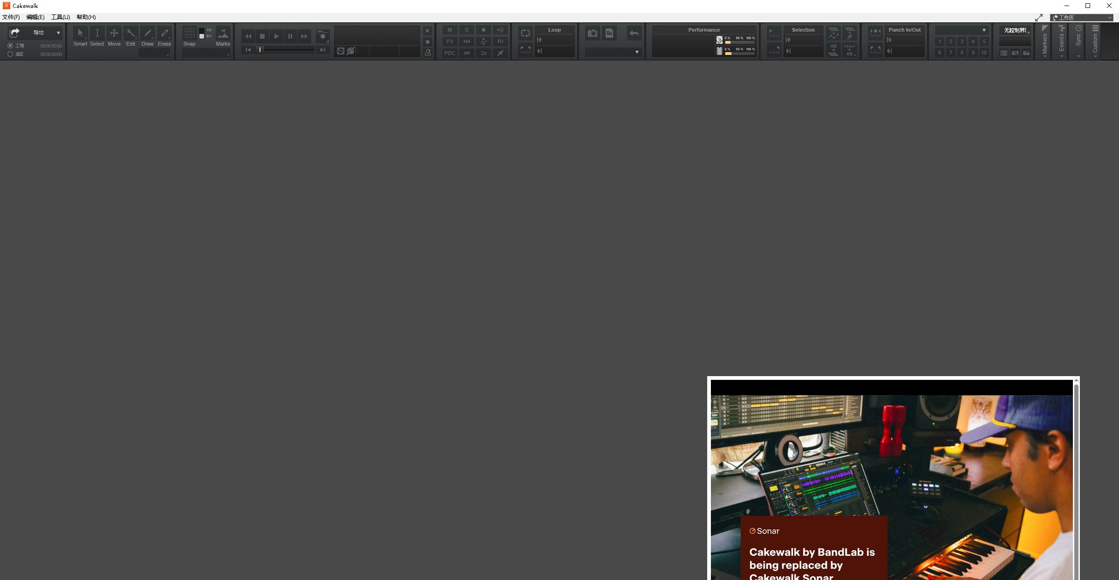Screen dimensions: 1119x580
Task: Click the announcement panel scroll up arrow
Action: coord(1076,381)
